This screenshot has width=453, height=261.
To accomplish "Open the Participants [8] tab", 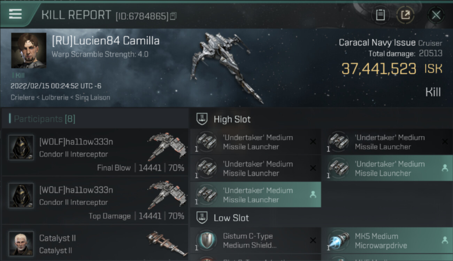I will pyautogui.click(x=44, y=119).
